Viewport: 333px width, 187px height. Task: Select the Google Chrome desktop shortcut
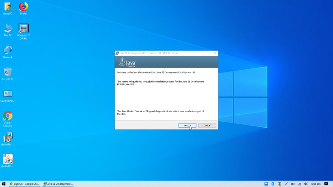click(x=8, y=119)
